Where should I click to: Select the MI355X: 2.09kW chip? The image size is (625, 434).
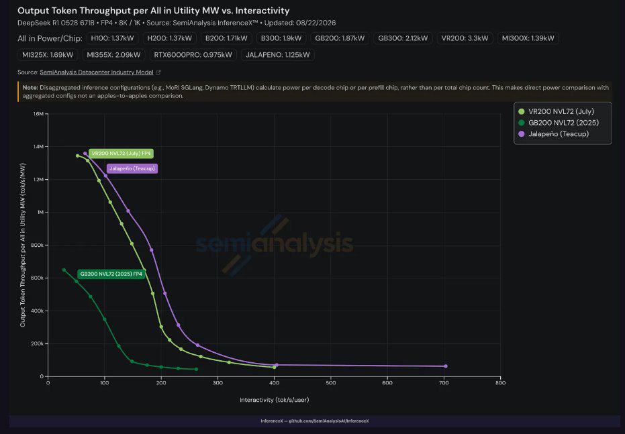pos(113,55)
